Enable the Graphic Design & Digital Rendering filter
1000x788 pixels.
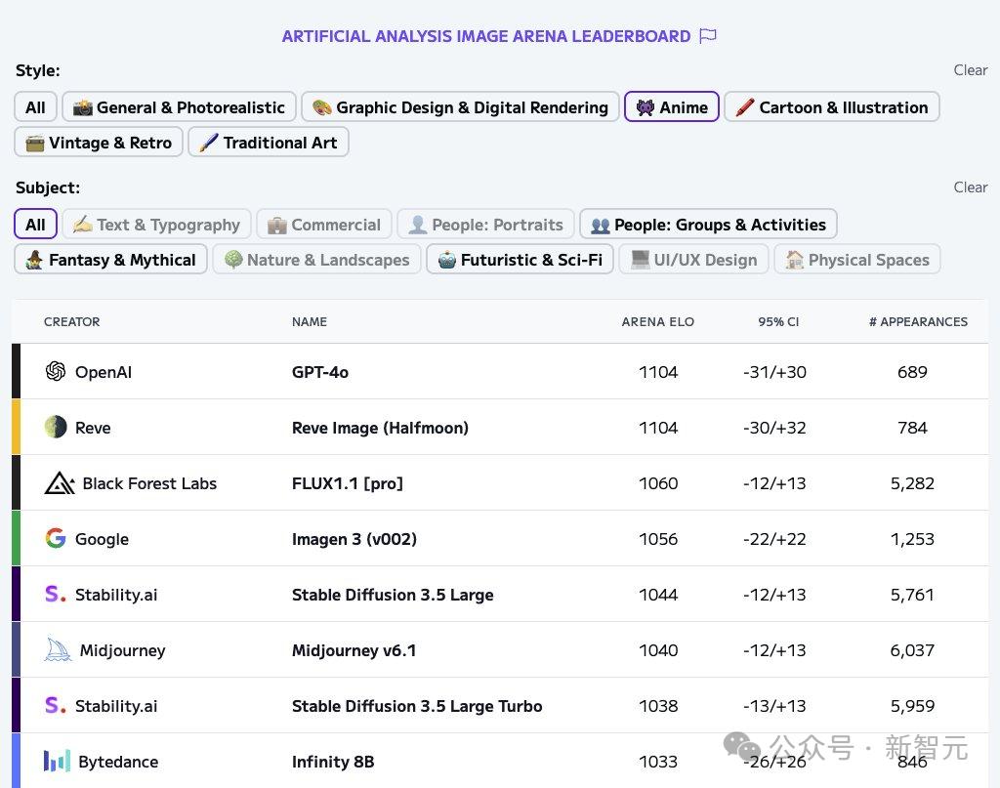461,107
